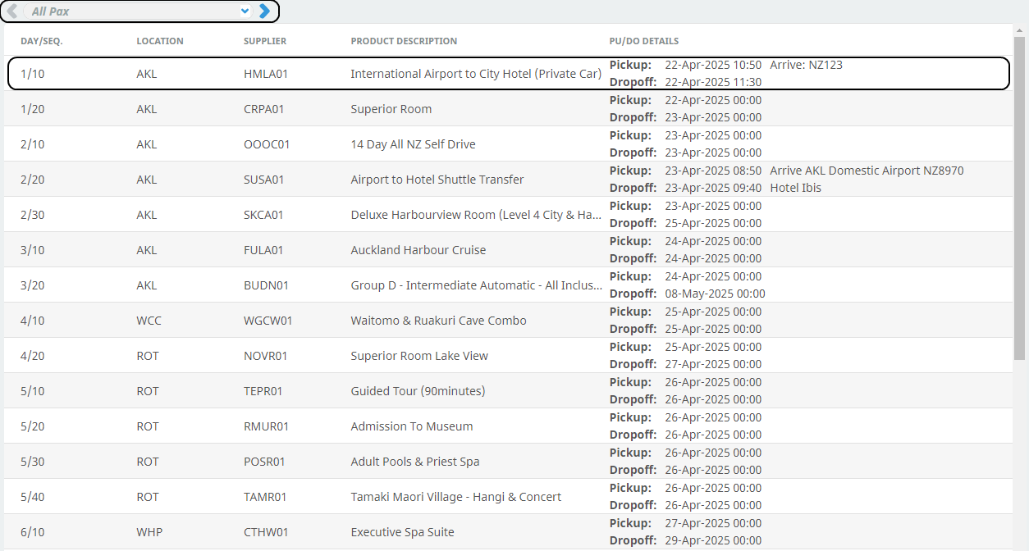
Task: Select the Tamaki Maori Village row
Action: (455, 497)
